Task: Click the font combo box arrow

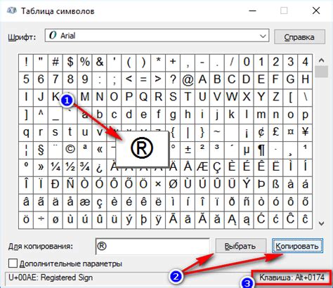Action: (x=263, y=36)
